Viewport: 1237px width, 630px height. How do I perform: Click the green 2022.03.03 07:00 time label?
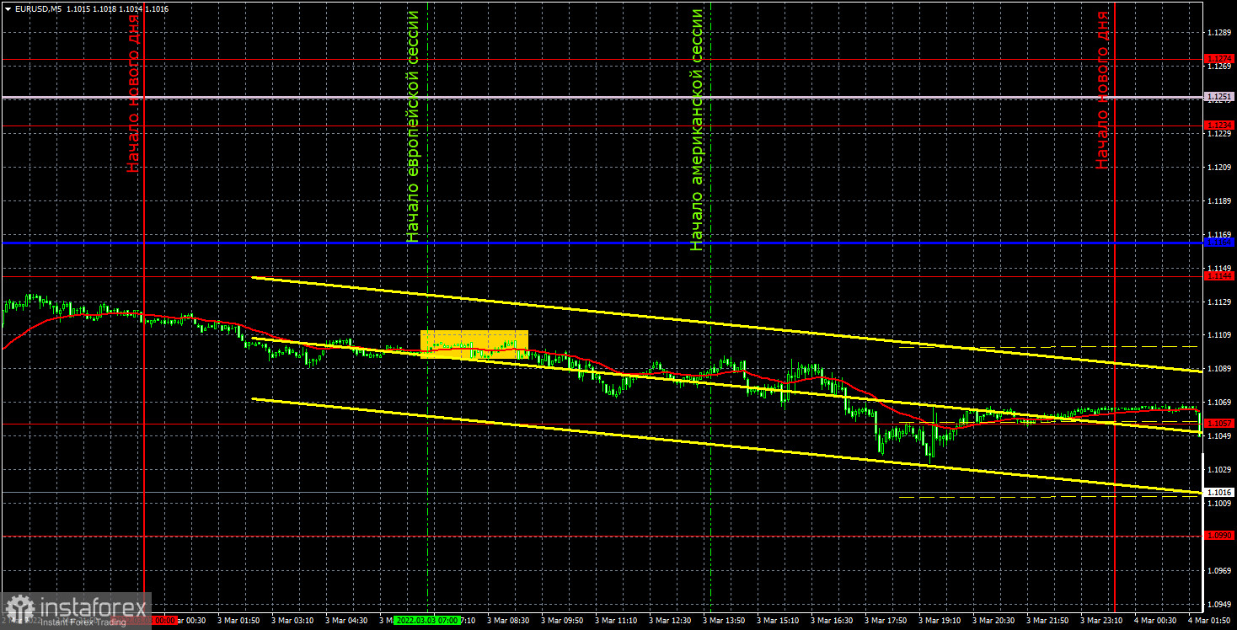(426, 620)
